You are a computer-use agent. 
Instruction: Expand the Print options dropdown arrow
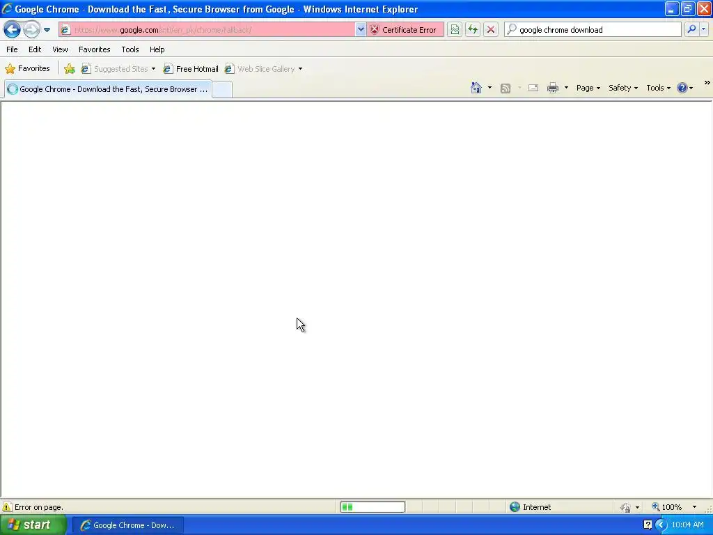[566, 88]
